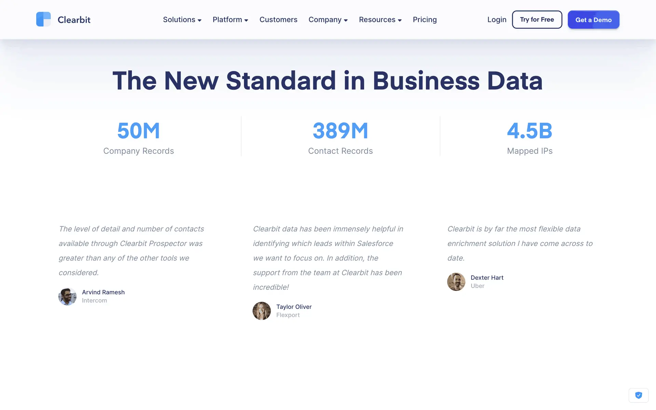Click the blue shield badge icon
The height and width of the screenshot is (410, 656).
[x=638, y=395]
